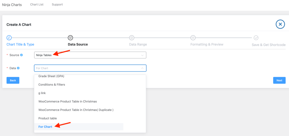Click the Formatting & Preview step label
The width and height of the screenshot is (289, 136).
pos(207,44)
